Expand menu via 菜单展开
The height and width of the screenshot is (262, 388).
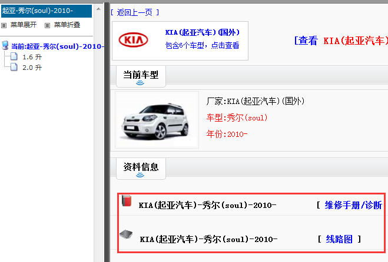click(x=24, y=25)
